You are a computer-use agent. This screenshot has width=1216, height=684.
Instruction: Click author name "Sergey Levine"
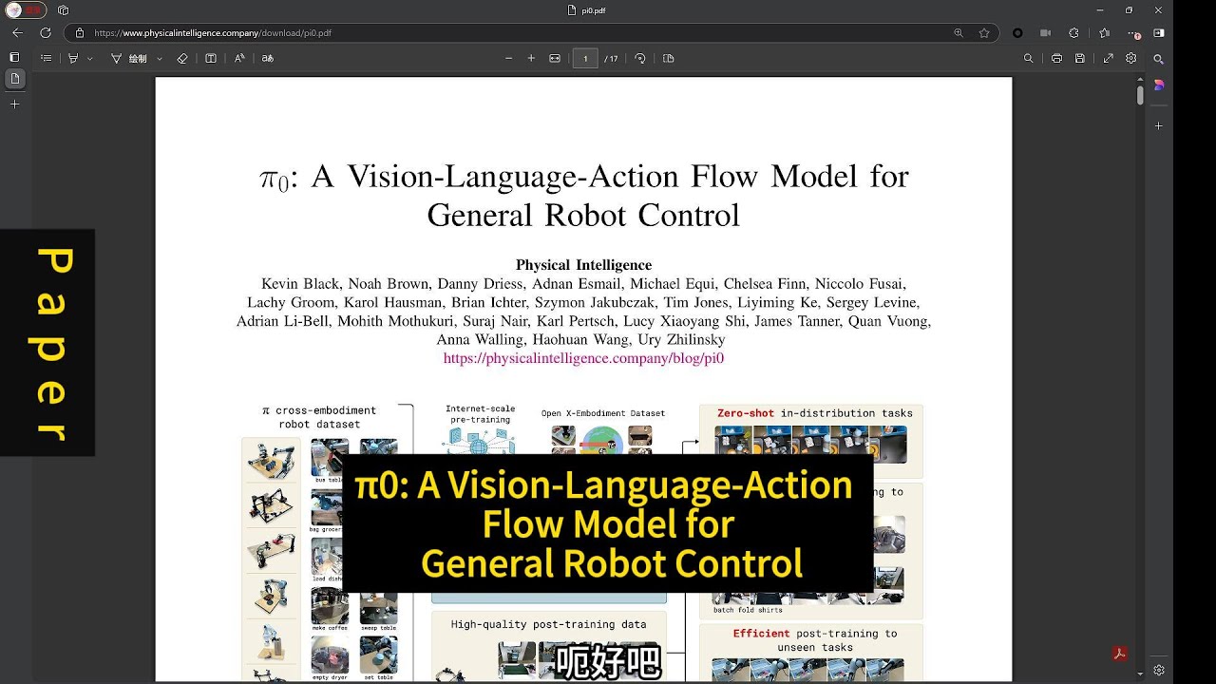coord(871,302)
